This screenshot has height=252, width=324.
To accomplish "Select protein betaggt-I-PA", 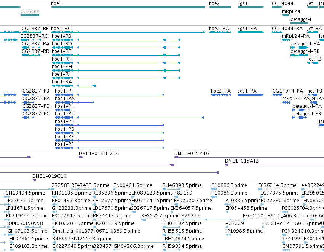I will coord(299,110).
